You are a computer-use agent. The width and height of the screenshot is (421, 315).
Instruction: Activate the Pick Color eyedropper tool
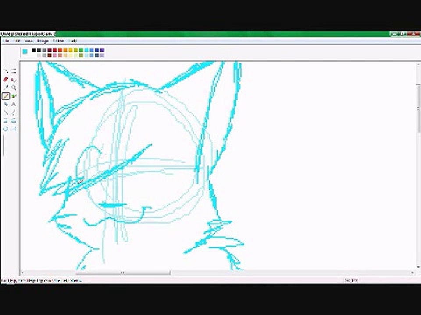point(6,87)
